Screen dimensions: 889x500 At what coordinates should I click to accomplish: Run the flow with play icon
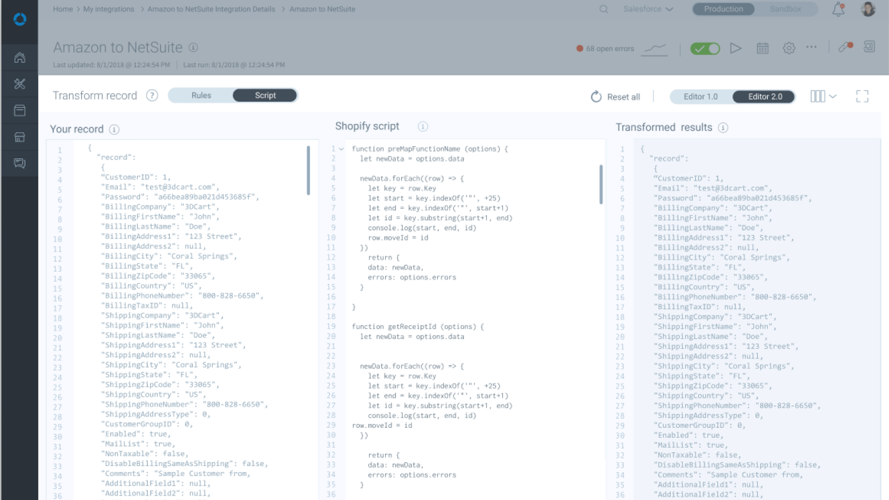[736, 48]
